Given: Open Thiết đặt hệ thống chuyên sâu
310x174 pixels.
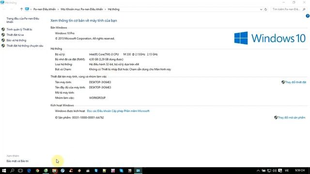Looking at the screenshot, I should coord(25,46).
